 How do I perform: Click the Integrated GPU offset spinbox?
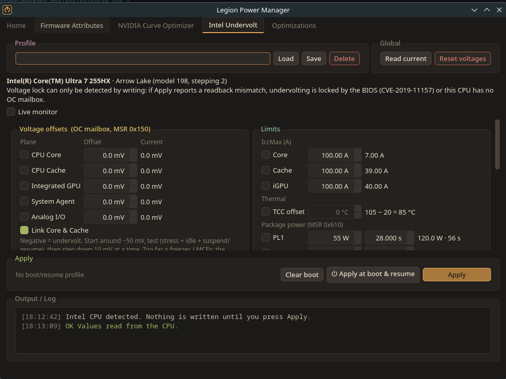click(x=111, y=186)
